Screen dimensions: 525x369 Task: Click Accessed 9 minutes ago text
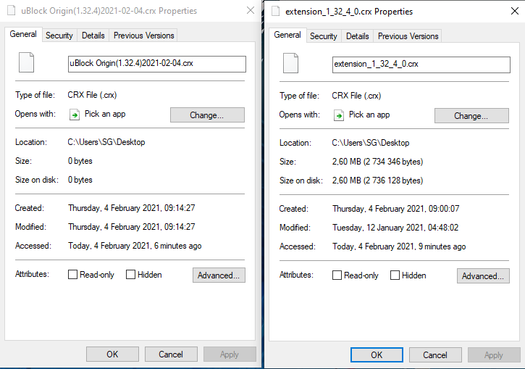click(x=399, y=246)
